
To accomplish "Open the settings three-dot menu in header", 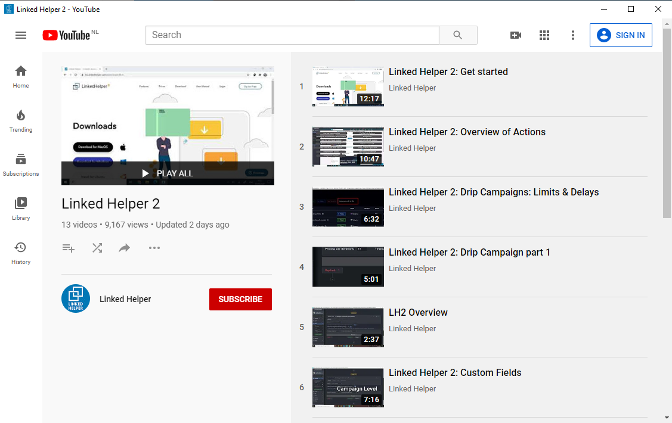I will tap(572, 35).
